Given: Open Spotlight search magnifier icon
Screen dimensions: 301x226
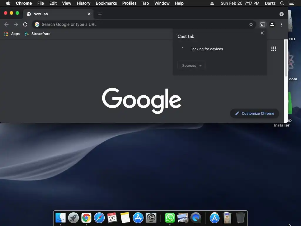Looking at the screenshot, I should click(282, 3).
